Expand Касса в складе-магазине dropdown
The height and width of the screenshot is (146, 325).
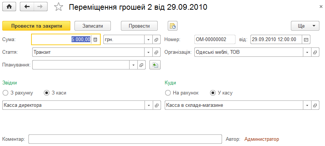(307, 105)
